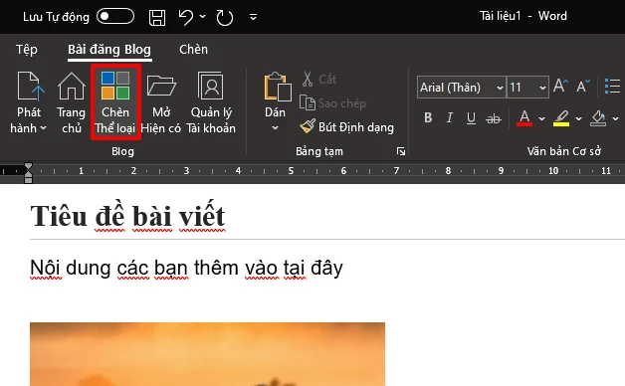Open Customize Quick Access Toolbar dropdown
This screenshot has height=386, width=625.
(x=253, y=17)
